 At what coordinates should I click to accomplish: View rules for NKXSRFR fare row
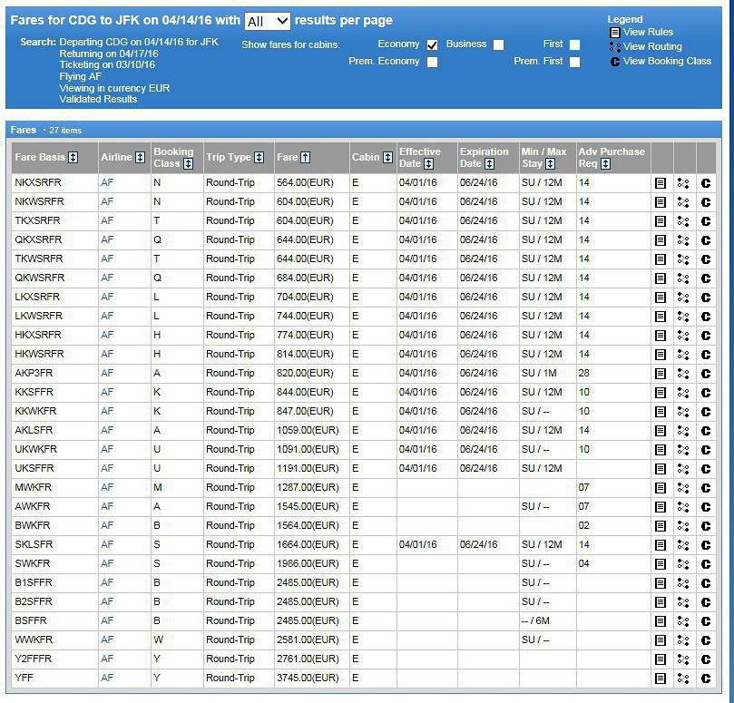click(x=661, y=183)
